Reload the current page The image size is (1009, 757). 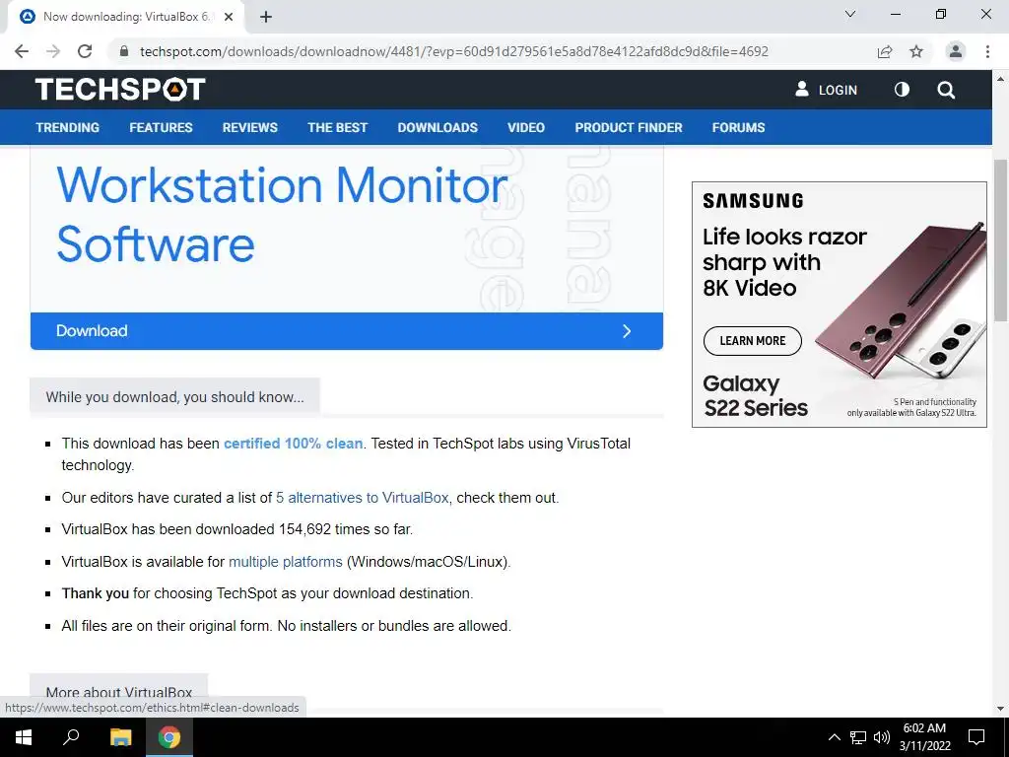tap(85, 51)
